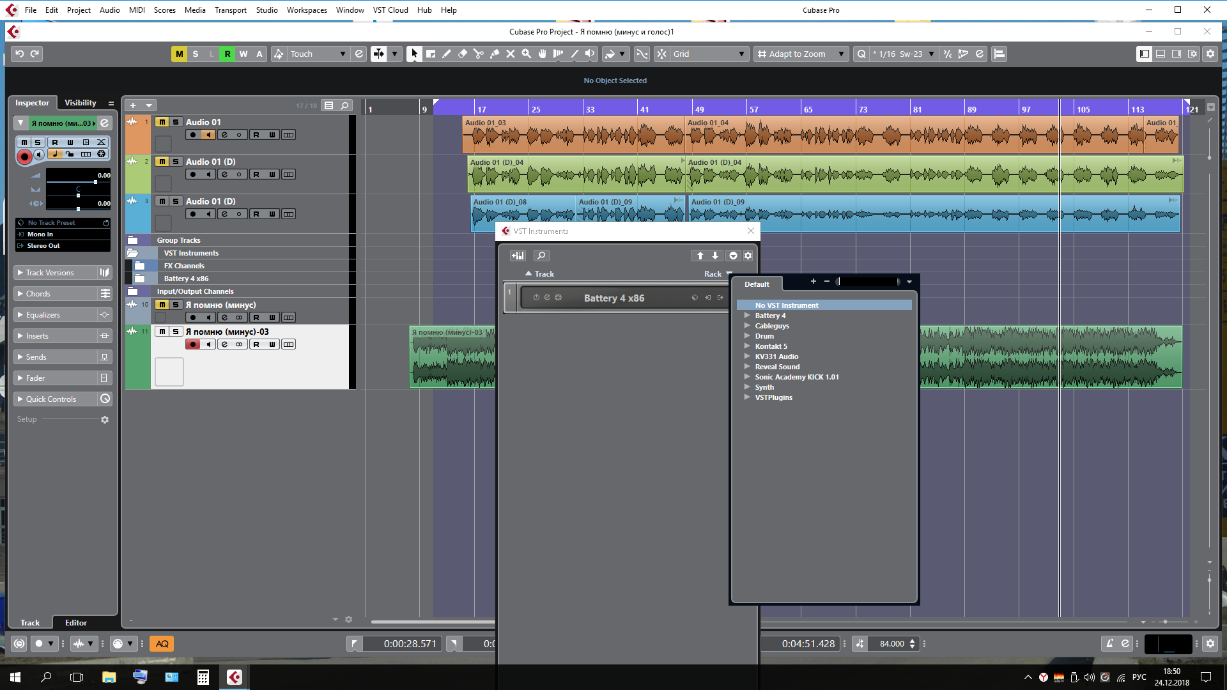Viewport: 1227px width, 690px height.
Task: Solo the Я помню (минус) track
Action: (x=176, y=305)
